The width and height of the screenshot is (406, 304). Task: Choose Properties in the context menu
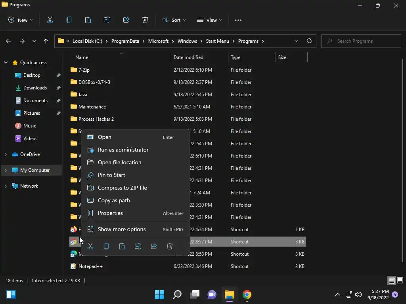[136, 213]
